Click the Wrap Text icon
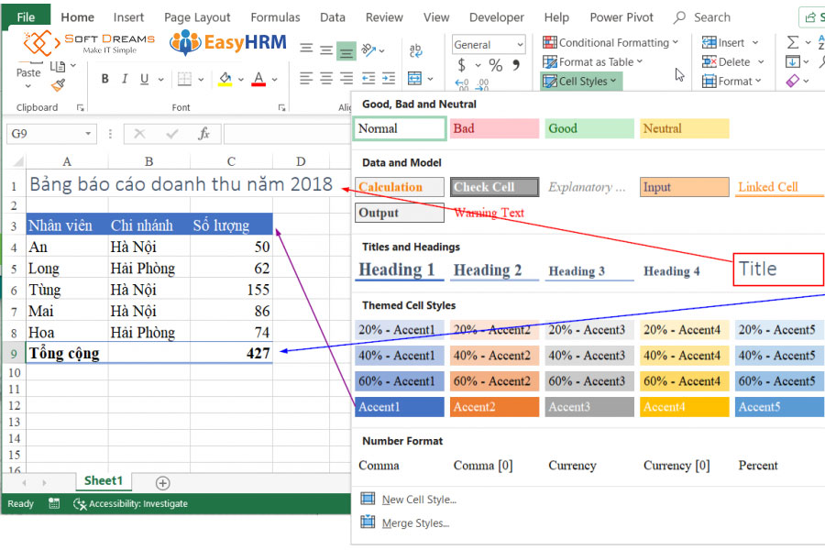Screen dimensions: 825x550 (x=415, y=51)
